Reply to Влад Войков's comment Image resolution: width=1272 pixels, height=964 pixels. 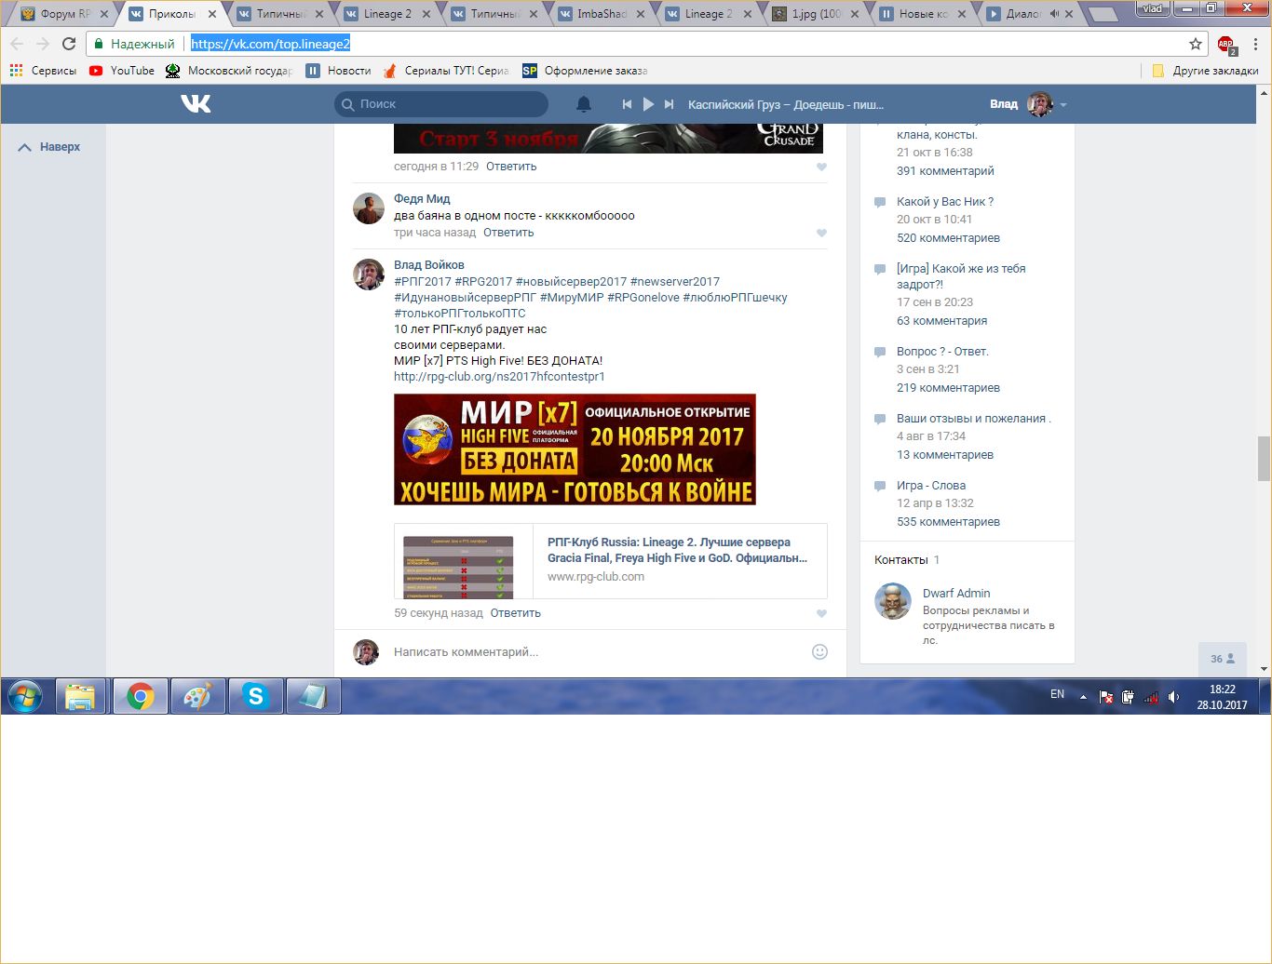[516, 613]
